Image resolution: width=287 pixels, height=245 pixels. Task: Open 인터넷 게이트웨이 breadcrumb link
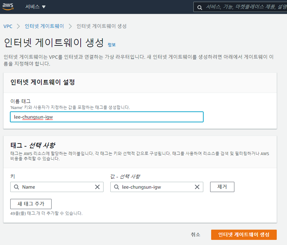click(x=44, y=26)
